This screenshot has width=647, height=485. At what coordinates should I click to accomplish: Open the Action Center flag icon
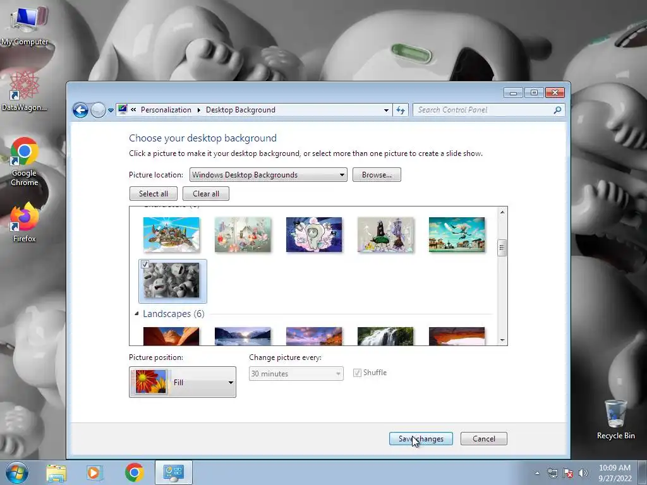(568, 473)
